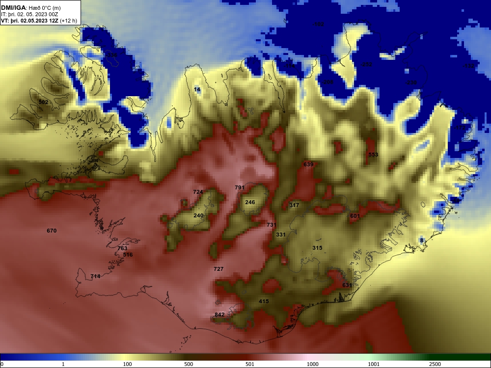Click the map value -208
Viewport: 491px width, 368px height.
(327, 82)
